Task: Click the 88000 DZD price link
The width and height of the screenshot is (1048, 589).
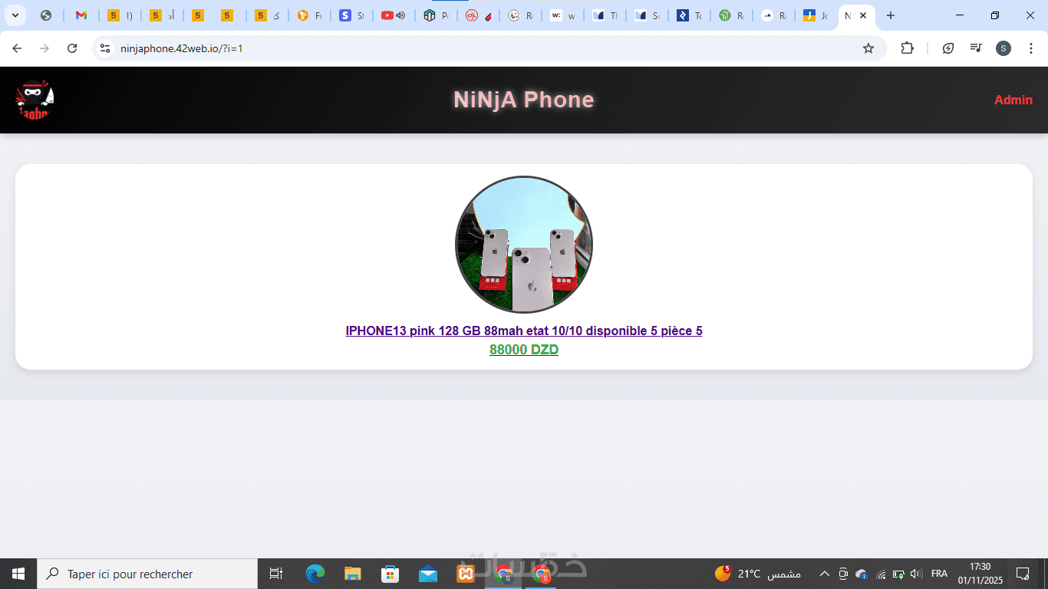Action: 524,350
